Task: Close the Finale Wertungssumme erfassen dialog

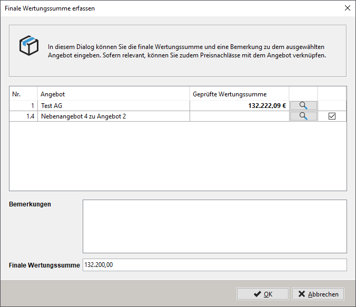Action: [x=348, y=8]
